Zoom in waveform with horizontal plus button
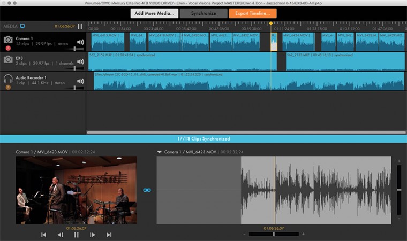The height and width of the screenshot is (241, 407). [303, 234]
